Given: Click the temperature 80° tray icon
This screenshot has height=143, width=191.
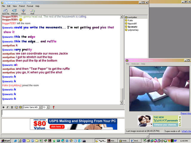Looking at the screenshot, I should pos(175,141).
